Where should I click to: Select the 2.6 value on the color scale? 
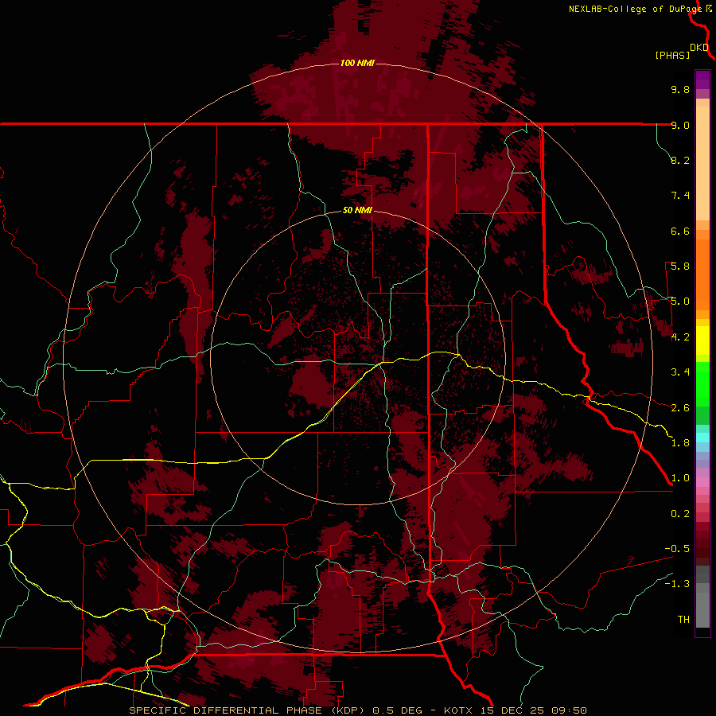point(680,408)
